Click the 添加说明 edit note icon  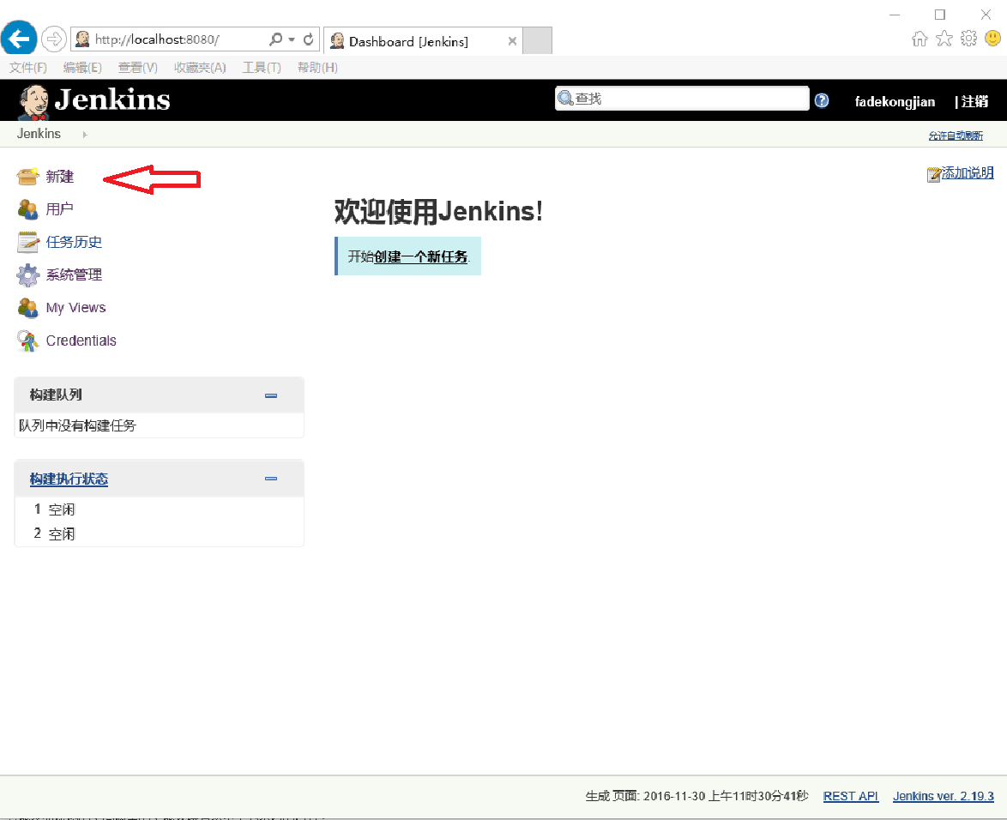pyautogui.click(x=934, y=174)
